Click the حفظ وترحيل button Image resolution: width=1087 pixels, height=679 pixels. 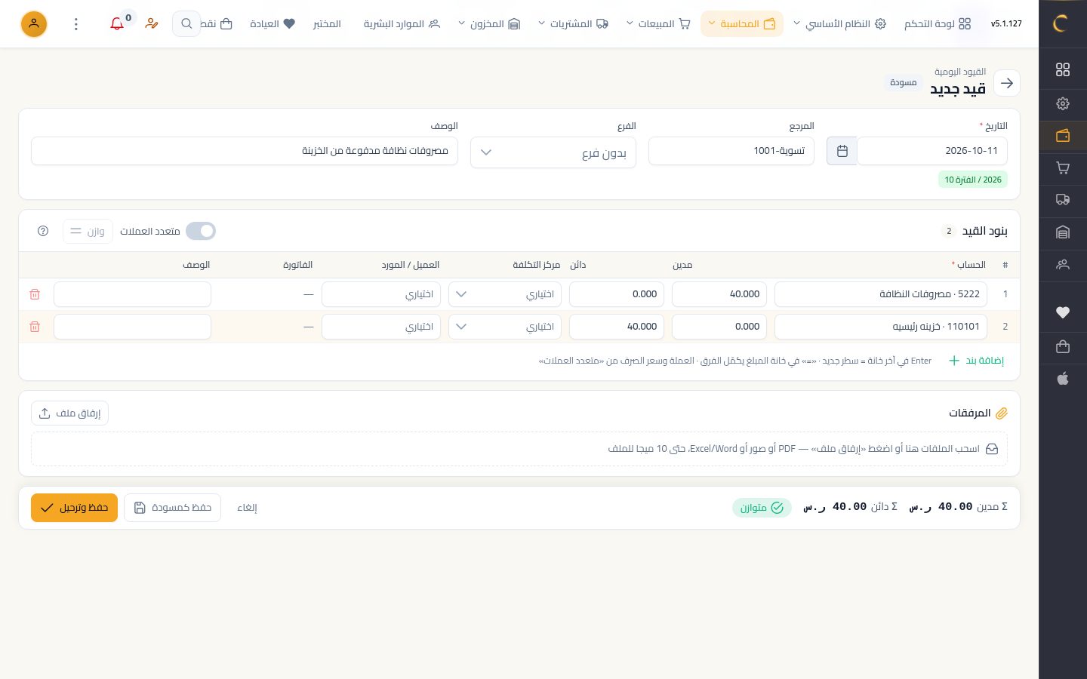click(x=74, y=508)
